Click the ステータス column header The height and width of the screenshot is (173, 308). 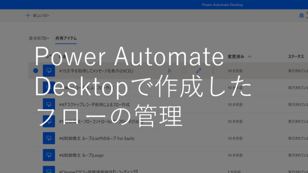[x=296, y=57]
